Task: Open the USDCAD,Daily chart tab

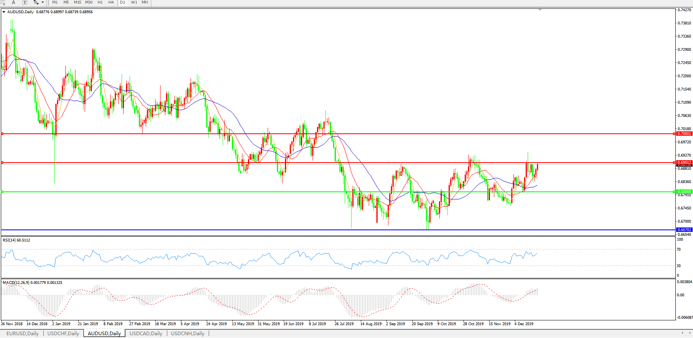Action: click(x=146, y=333)
